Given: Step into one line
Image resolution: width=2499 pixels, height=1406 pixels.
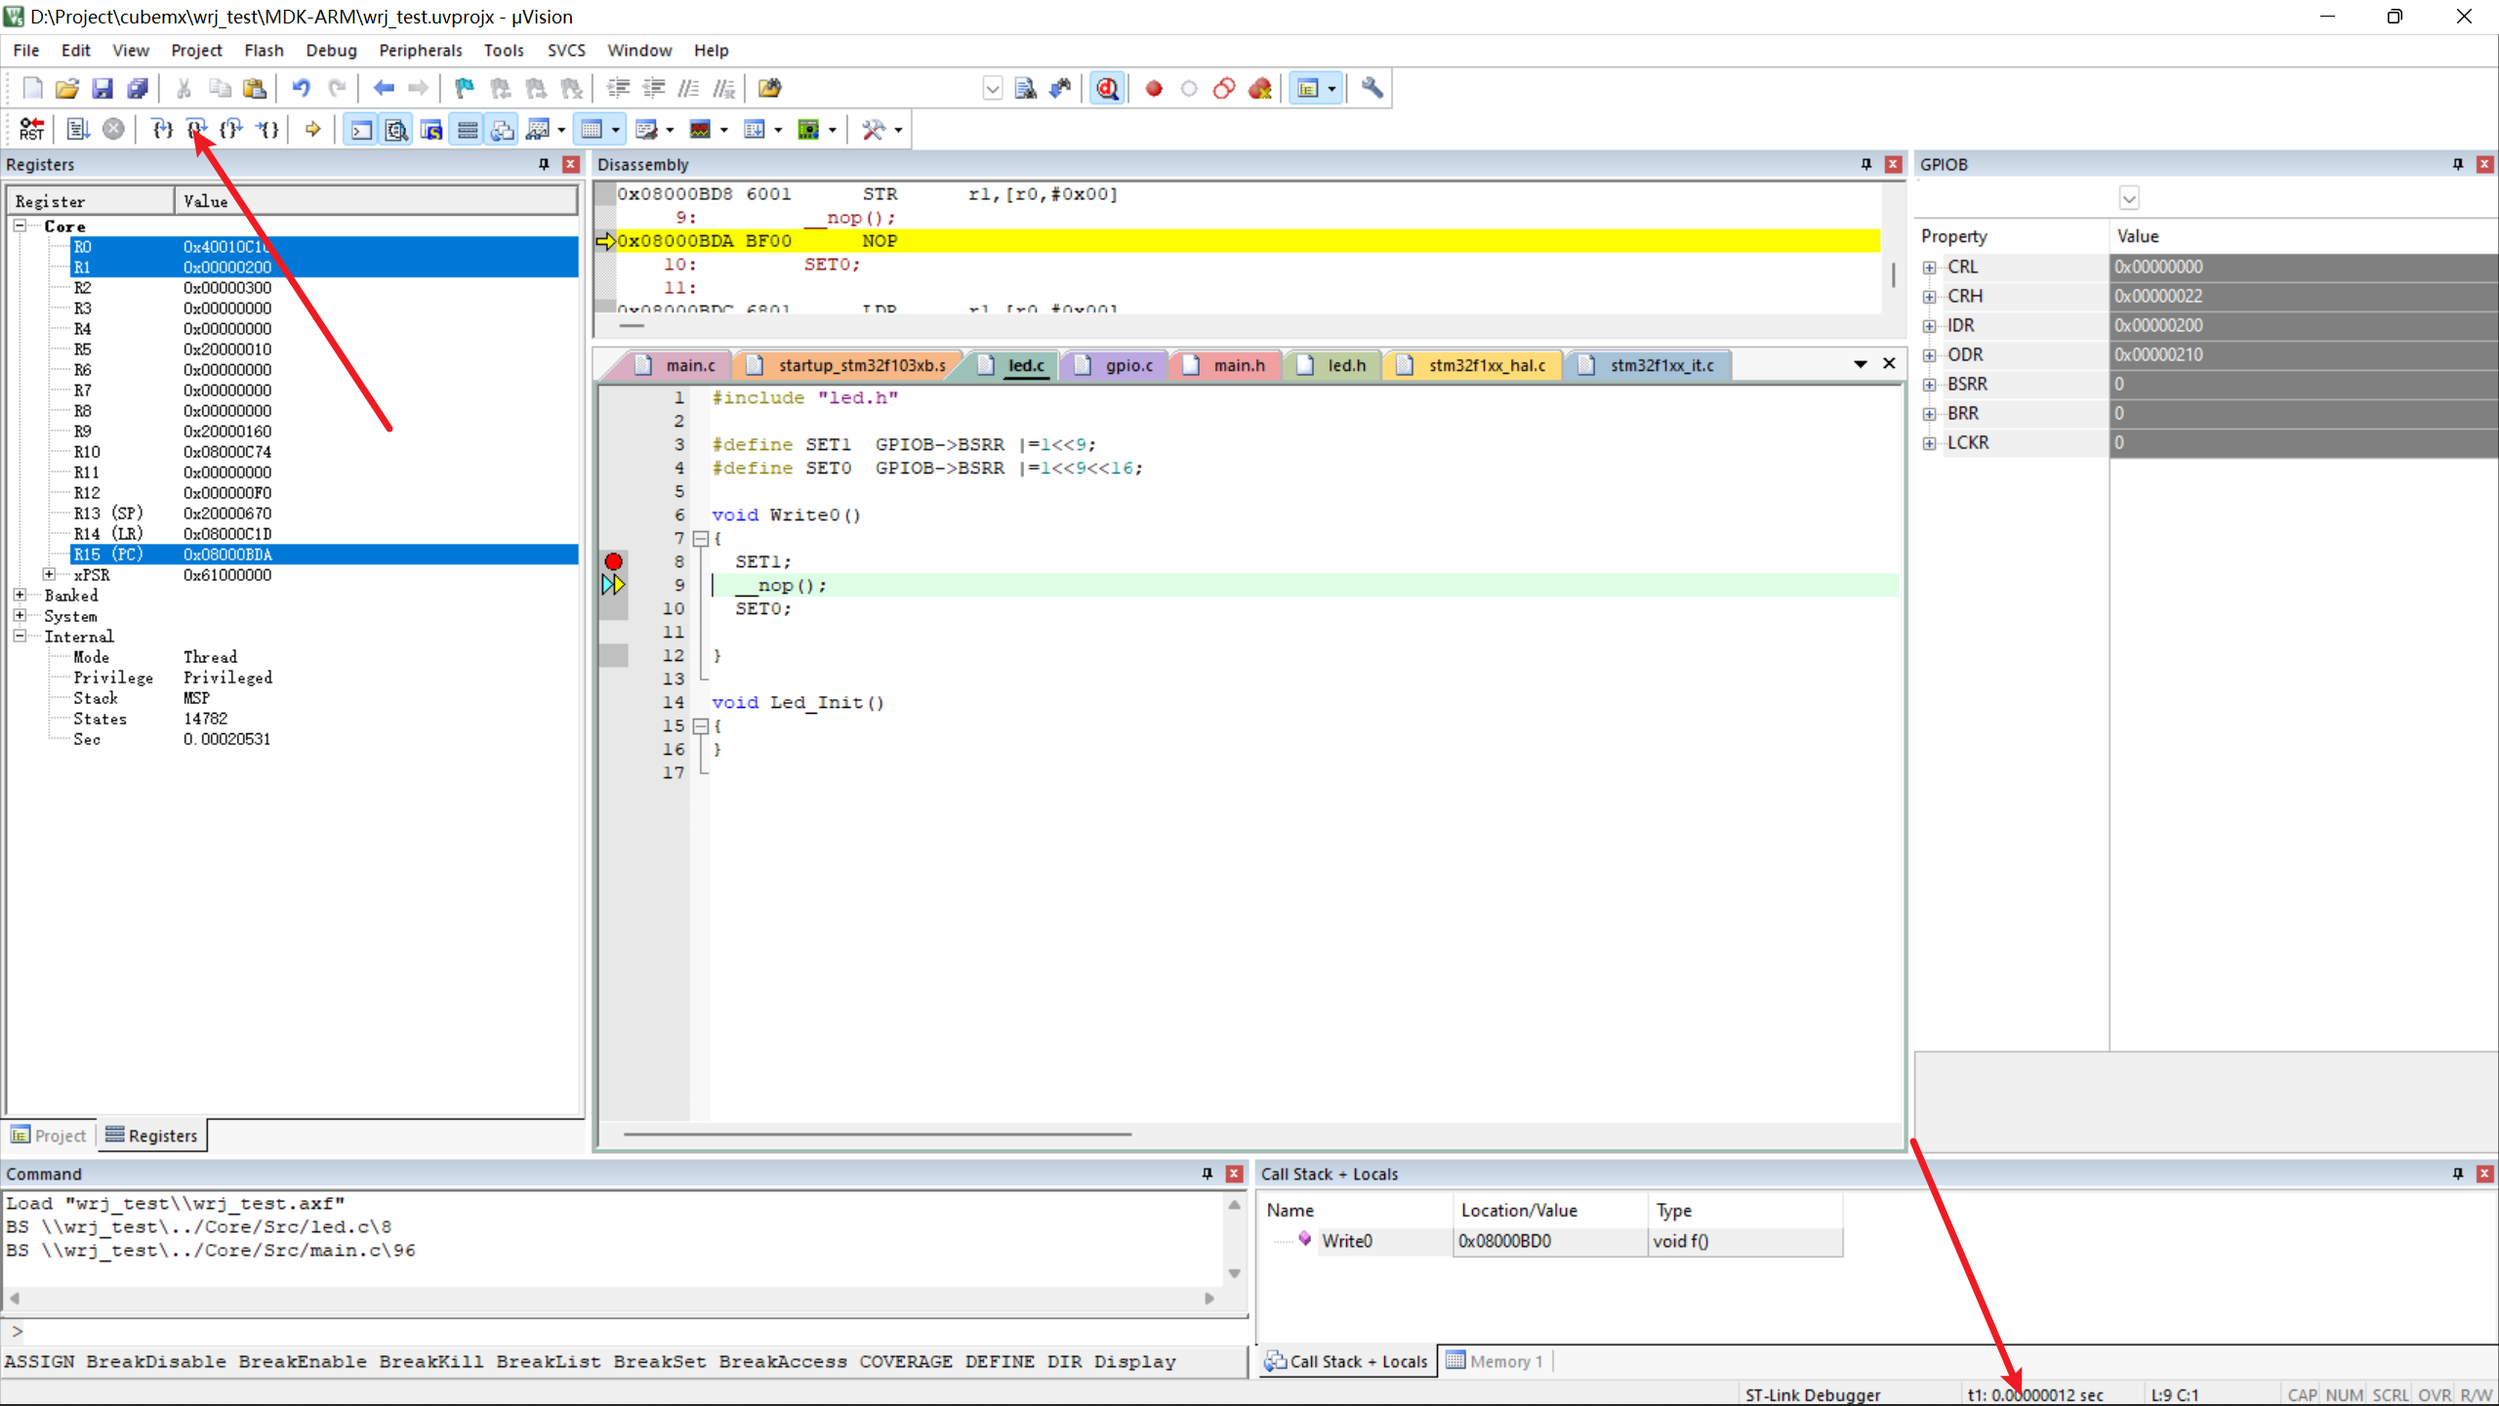Looking at the screenshot, I should 162,129.
